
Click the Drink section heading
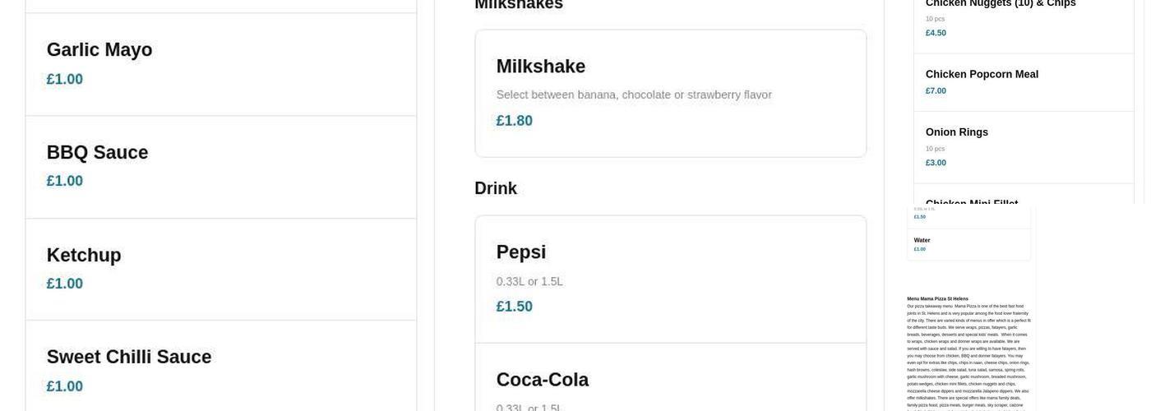point(495,188)
